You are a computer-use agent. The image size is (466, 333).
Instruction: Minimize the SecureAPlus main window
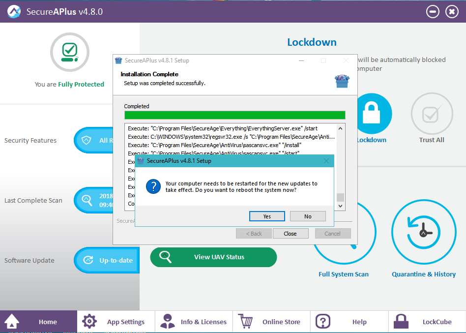coord(433,12)
